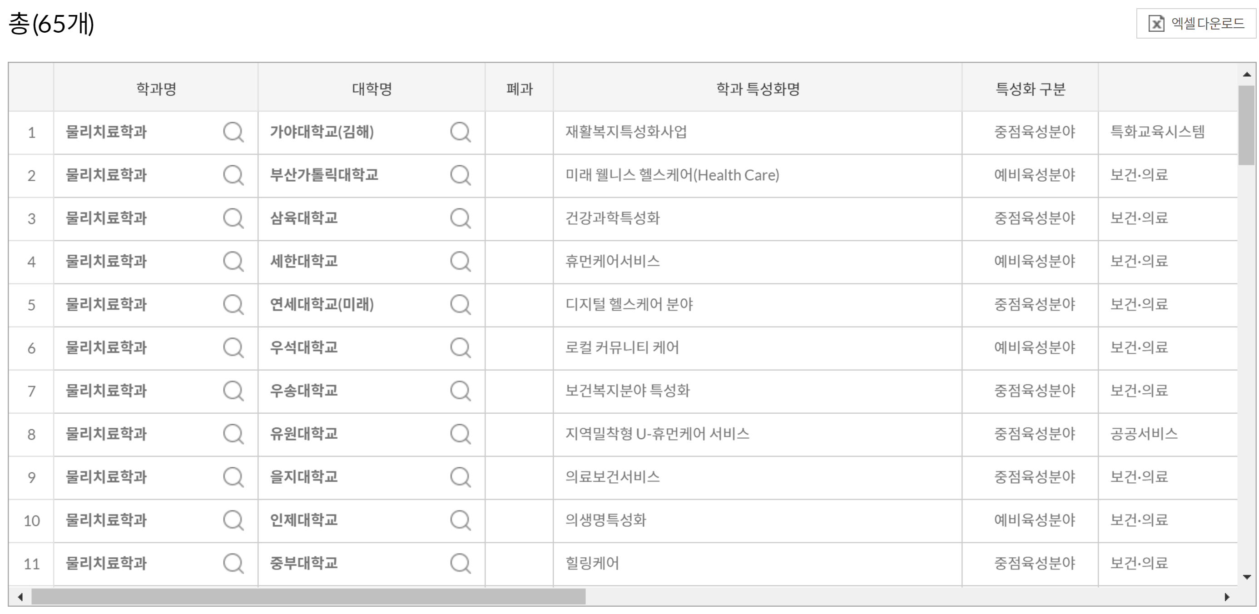Click the magnifier beside 세한대학교
This screenshot has height=614, width=1259.
tap(460, 262)
